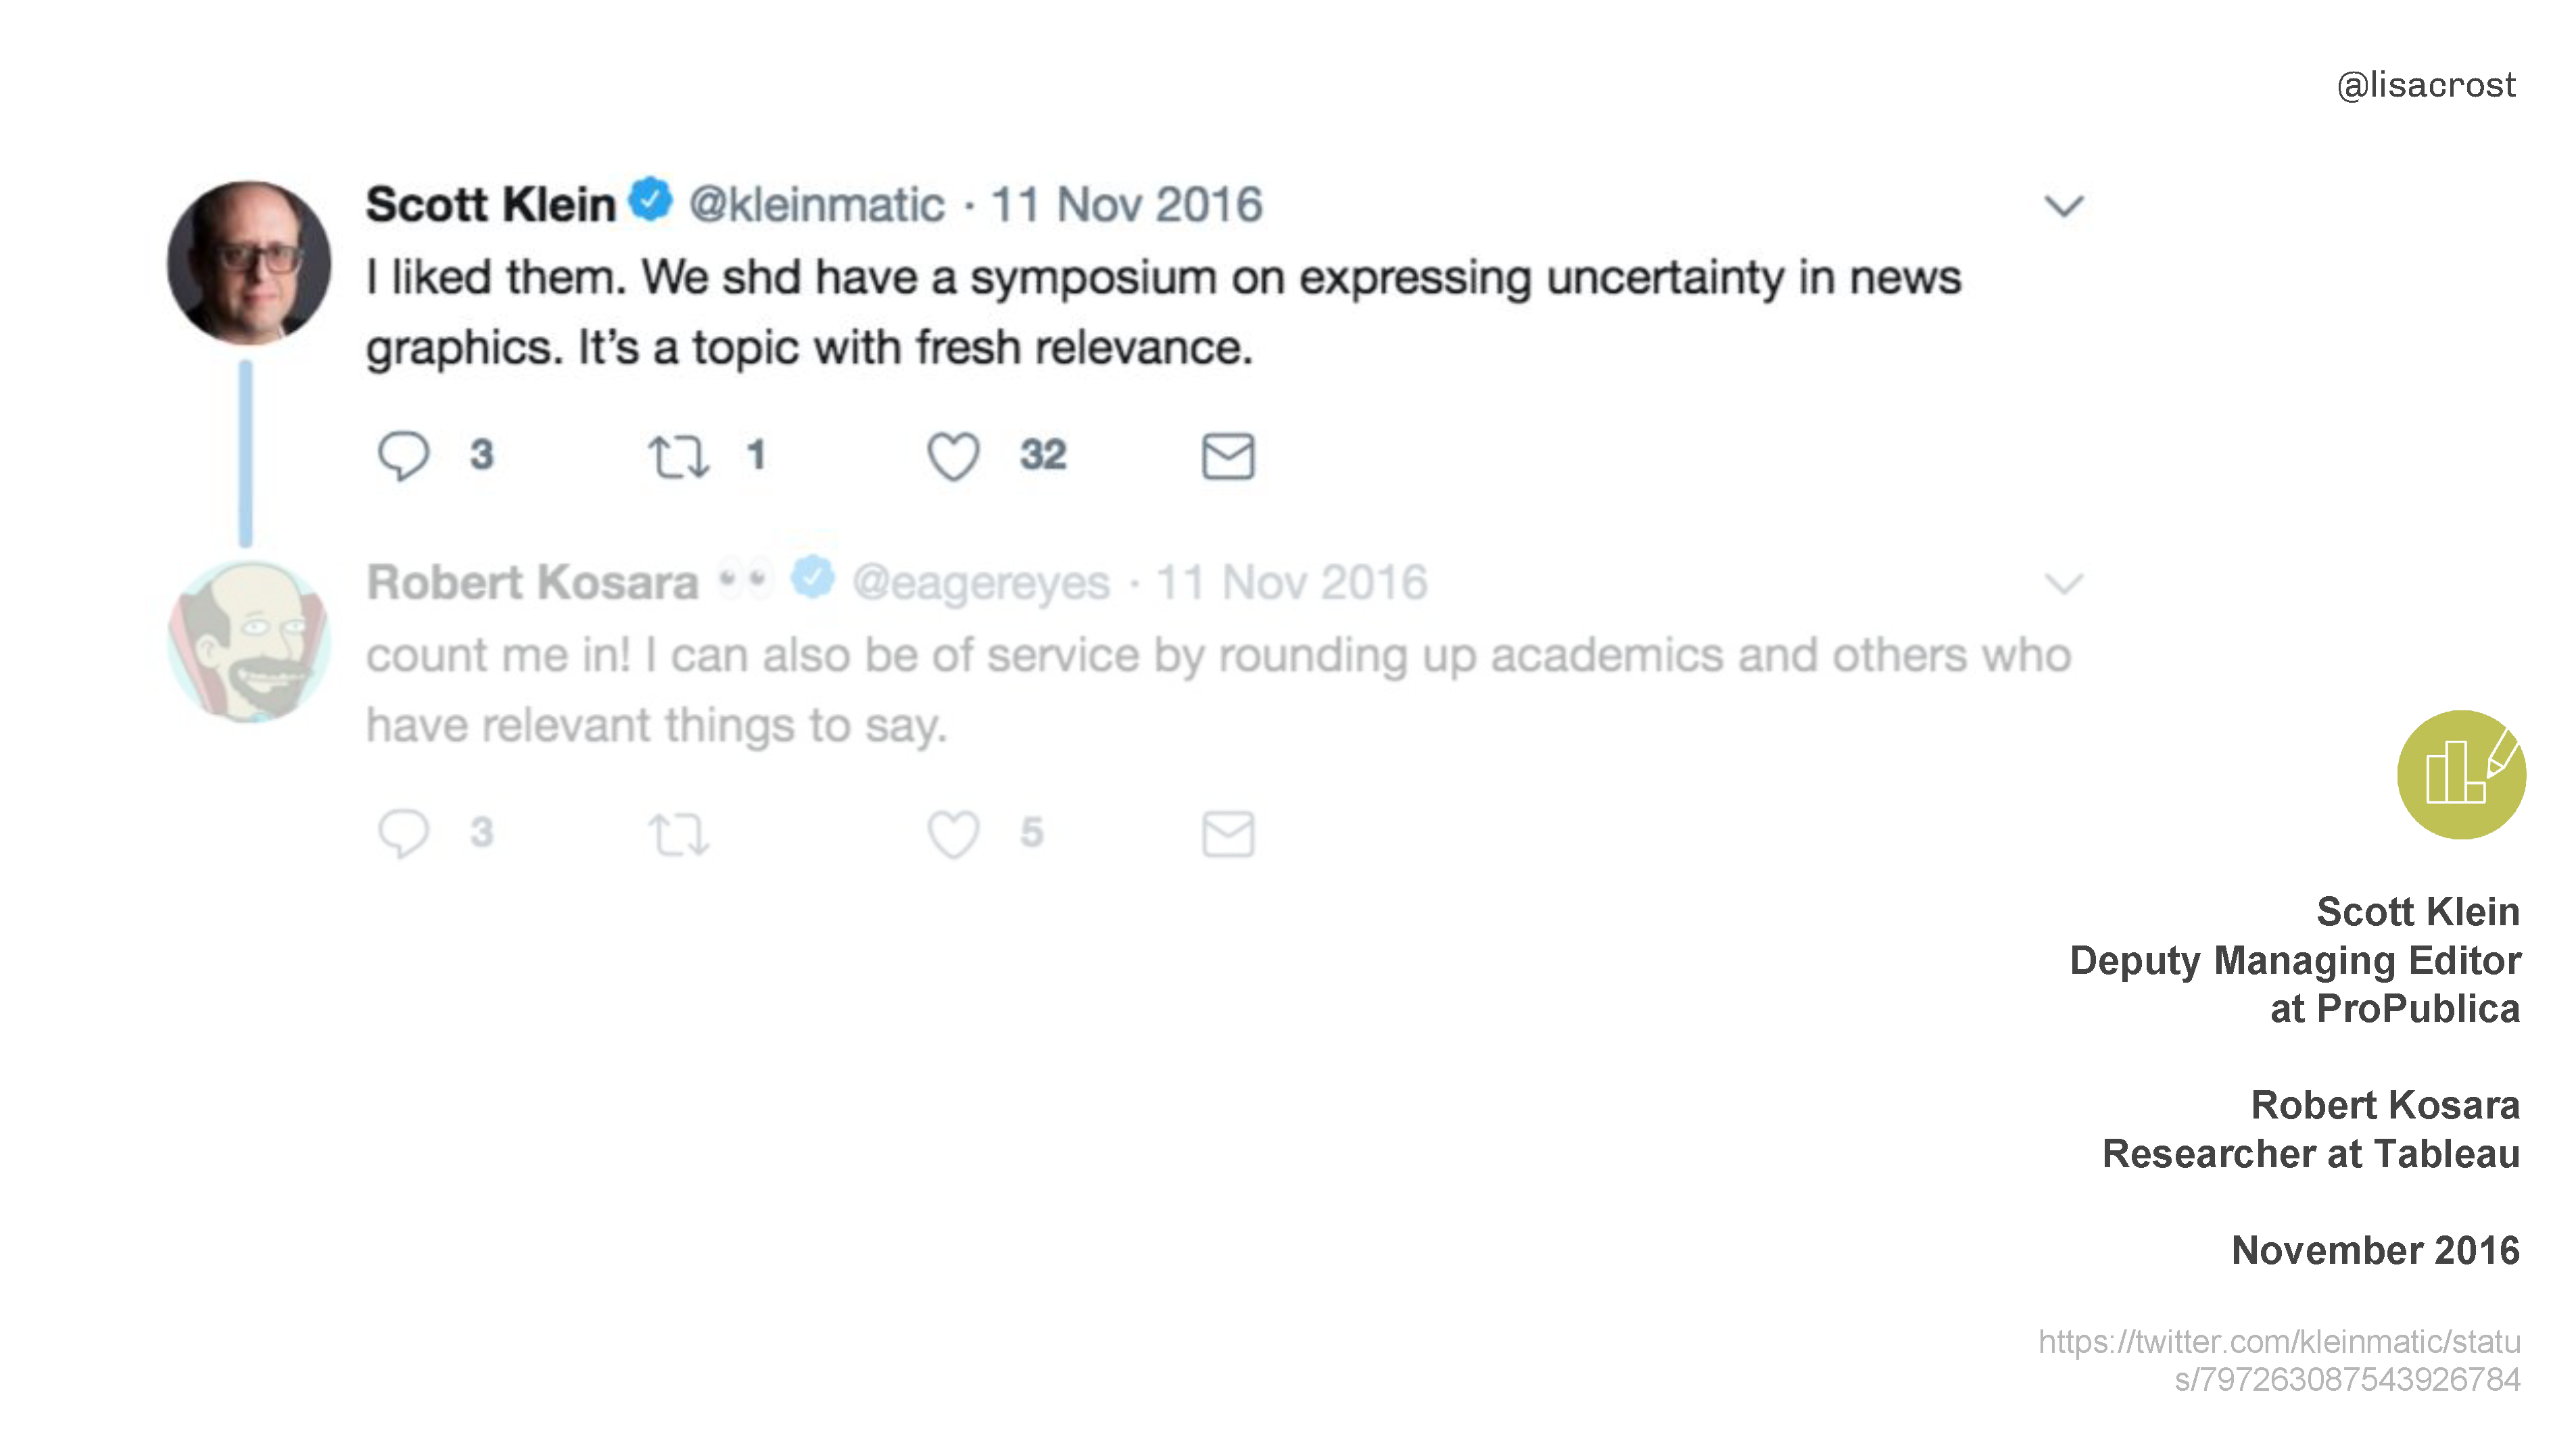Image resolution: width=2576 pixels, height=1449 pixels.
Task: Reply to Robert Kosara's tweet
Action: tap(403, 833)
